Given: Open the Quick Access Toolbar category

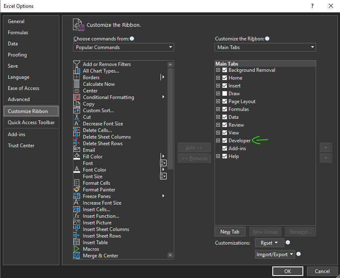Looking at the screenshot, I should coord(31,123).
